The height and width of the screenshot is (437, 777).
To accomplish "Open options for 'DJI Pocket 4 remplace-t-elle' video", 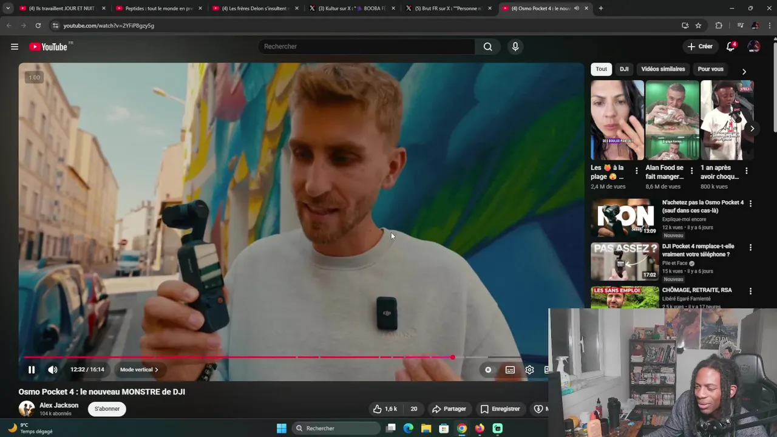I will click(750, 248).
